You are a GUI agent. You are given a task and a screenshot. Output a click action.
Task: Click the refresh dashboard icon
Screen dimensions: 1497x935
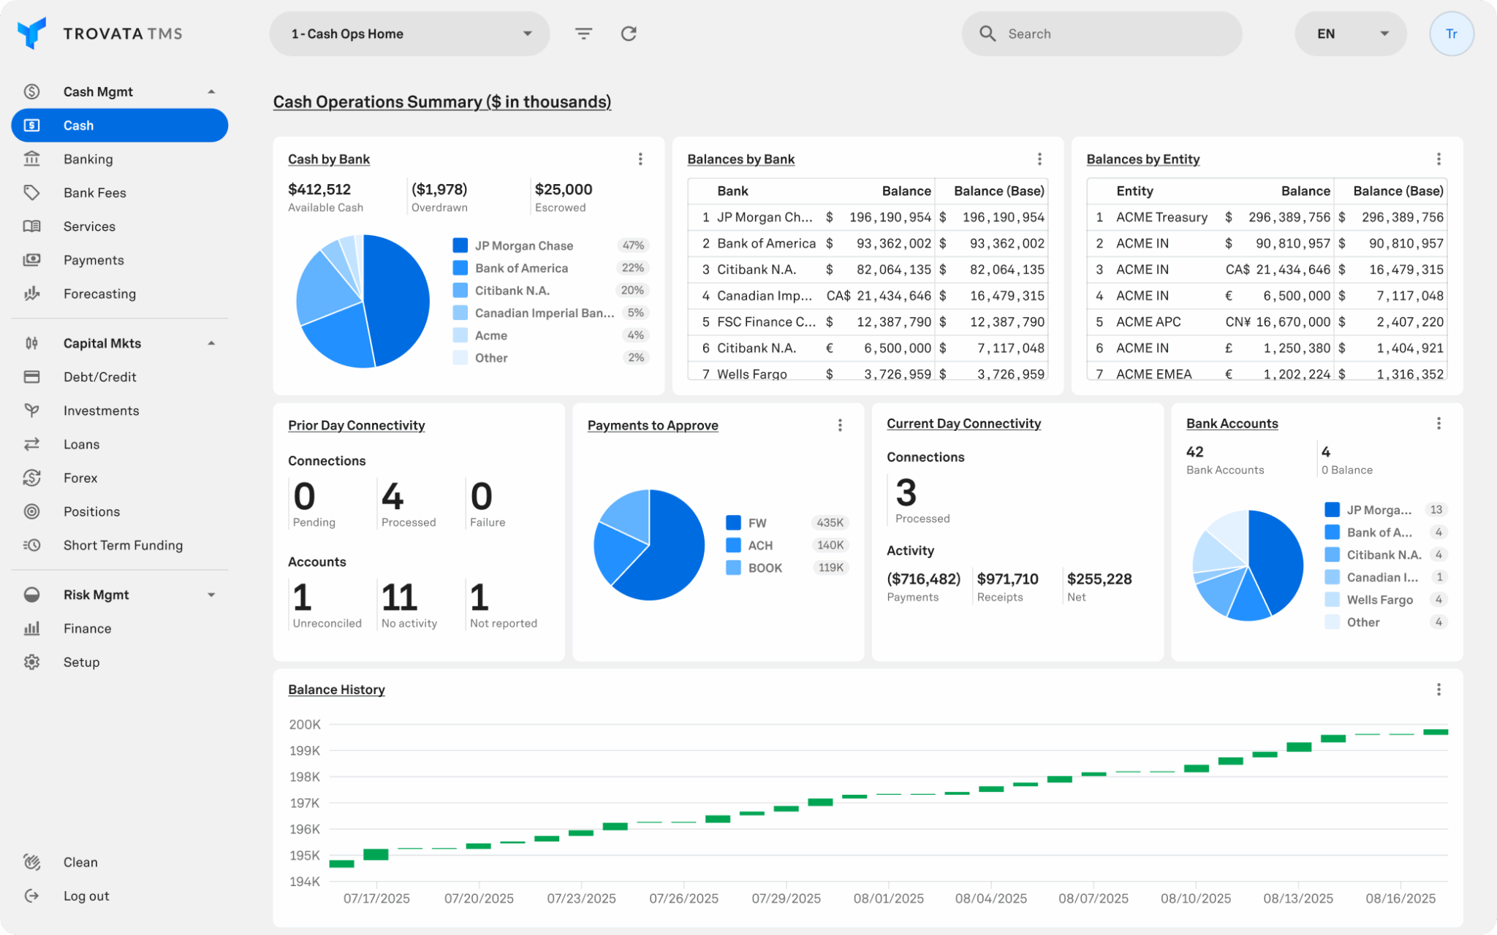coord(629,34)
